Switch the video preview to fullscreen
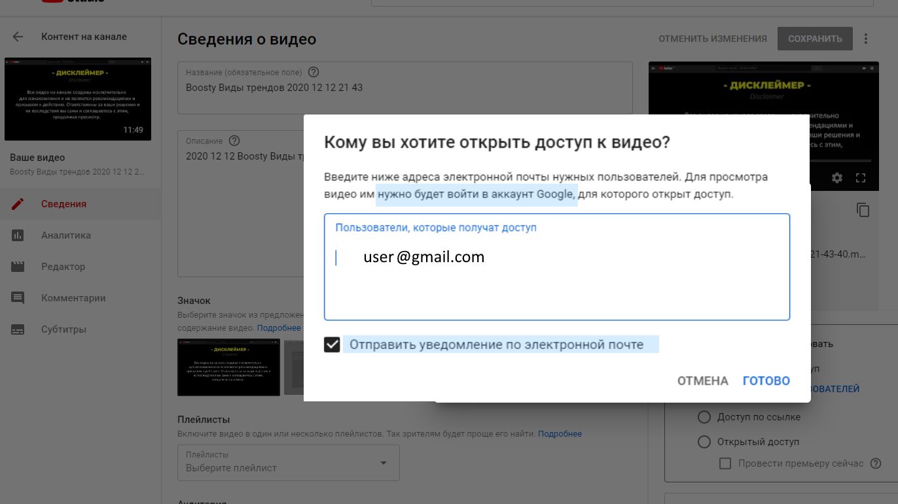Screen dimensions: 898x504 [861, 177]
